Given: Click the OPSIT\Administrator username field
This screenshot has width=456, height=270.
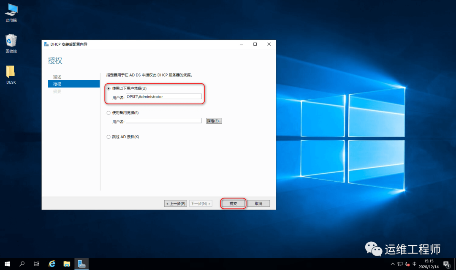Looking at the screenshot, I should coord(164,97).
